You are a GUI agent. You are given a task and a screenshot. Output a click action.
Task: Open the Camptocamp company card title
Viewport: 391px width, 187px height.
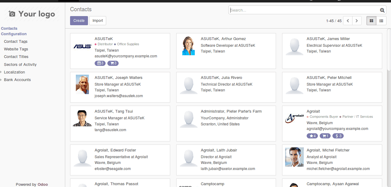point(212,184)
